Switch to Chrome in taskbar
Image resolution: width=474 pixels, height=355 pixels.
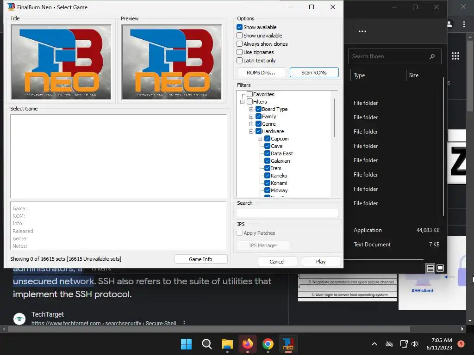pyautogui.click(x=268, y=344)
